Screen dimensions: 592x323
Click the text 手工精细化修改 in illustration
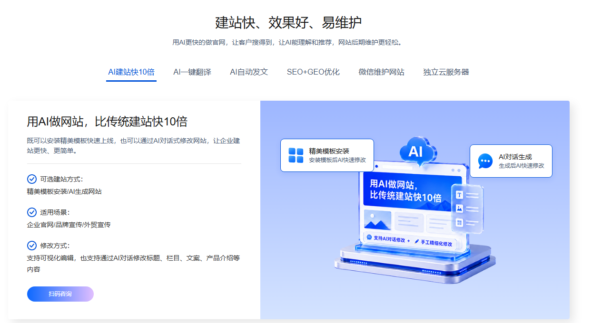(437, 242)
